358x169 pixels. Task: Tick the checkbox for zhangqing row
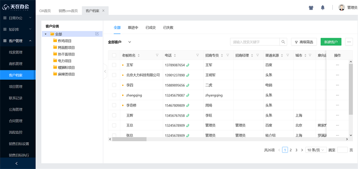coord(114,95)
